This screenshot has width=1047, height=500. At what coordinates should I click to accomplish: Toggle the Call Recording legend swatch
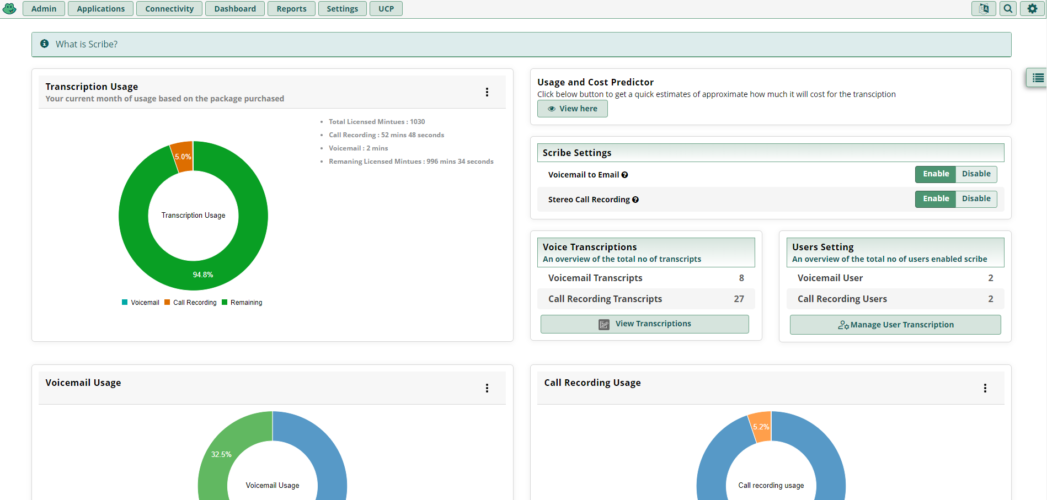(167, 303)
